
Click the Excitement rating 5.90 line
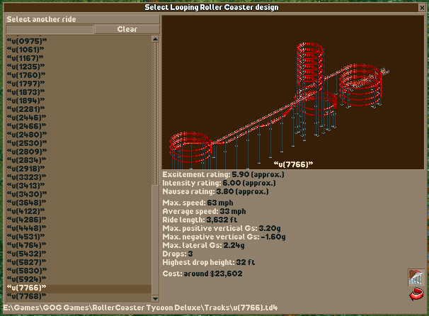click(x=223, y=174)
